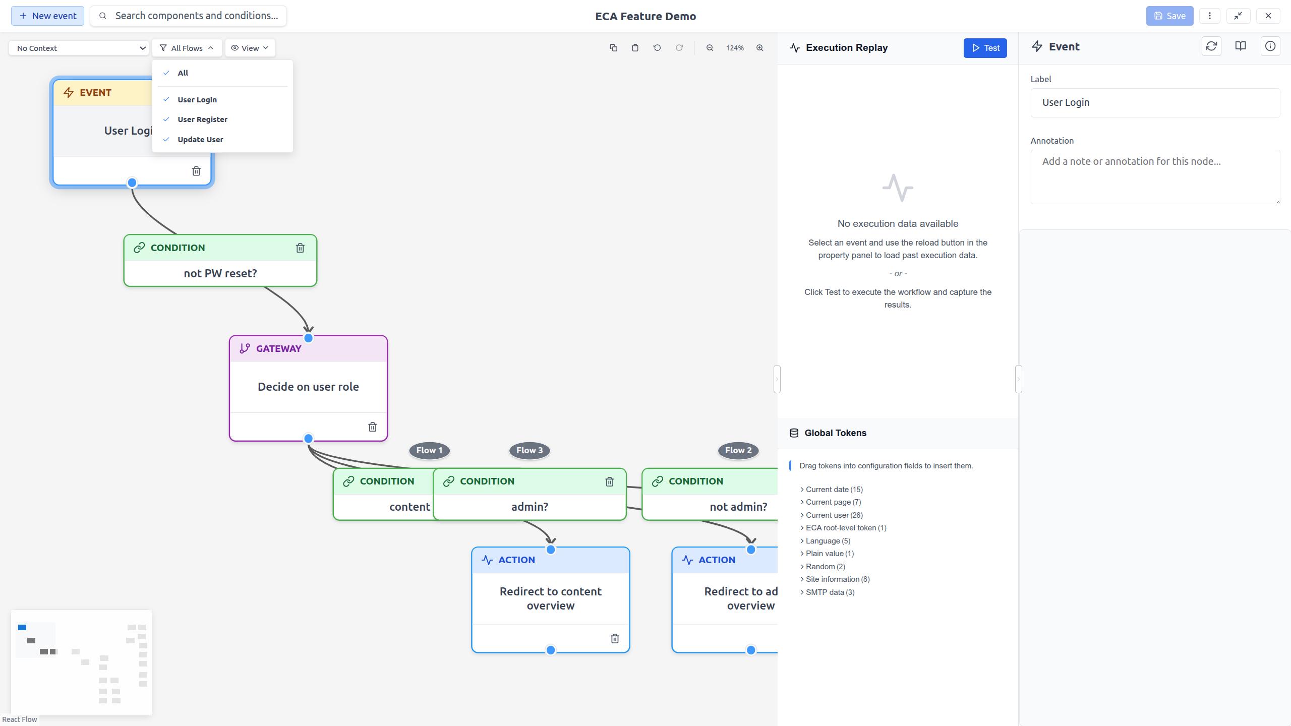Open documentation via the book icon
1291x726 pixels.
[x=1241, y=46]
